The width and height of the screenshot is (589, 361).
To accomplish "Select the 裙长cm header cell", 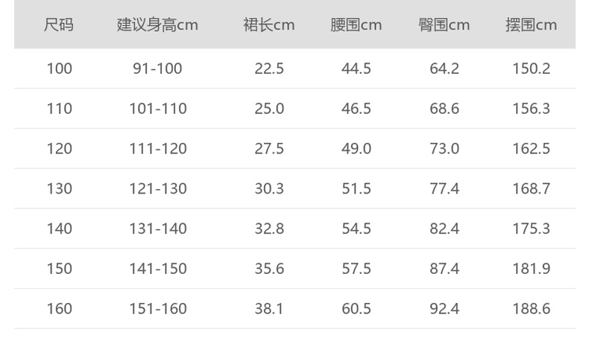I will click(x=269, y=25).
